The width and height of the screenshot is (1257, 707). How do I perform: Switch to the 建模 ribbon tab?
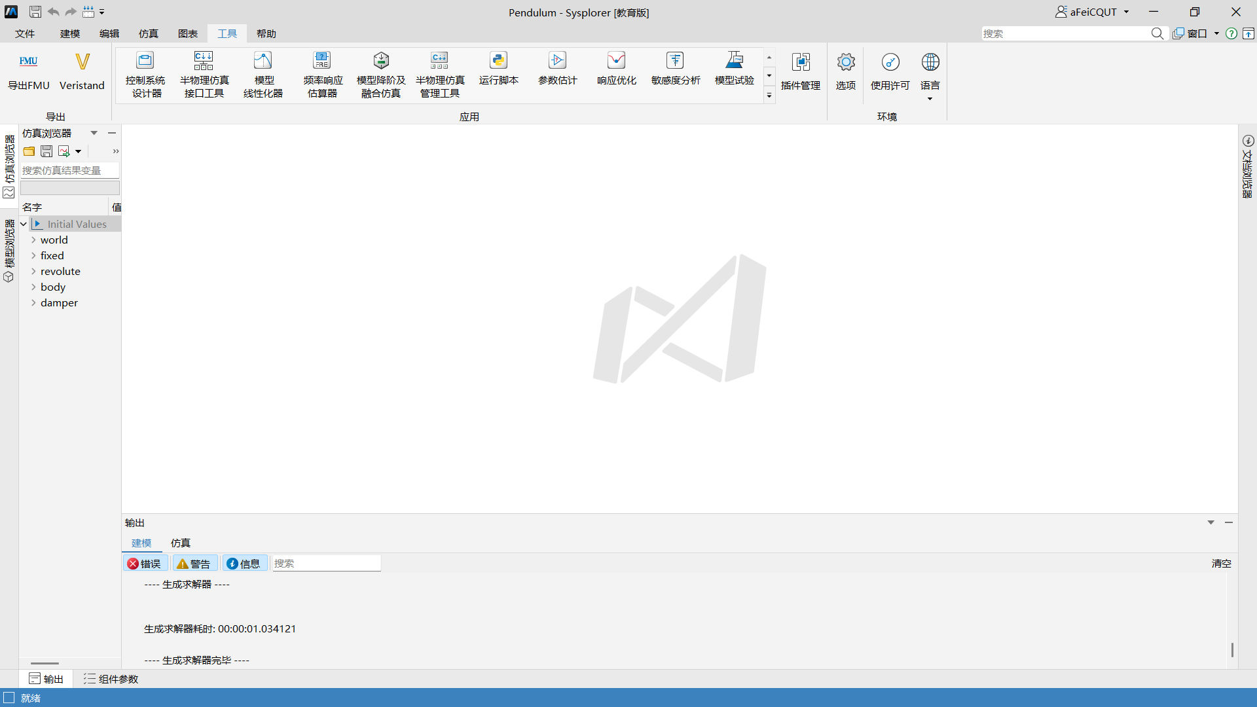[70, 33]
